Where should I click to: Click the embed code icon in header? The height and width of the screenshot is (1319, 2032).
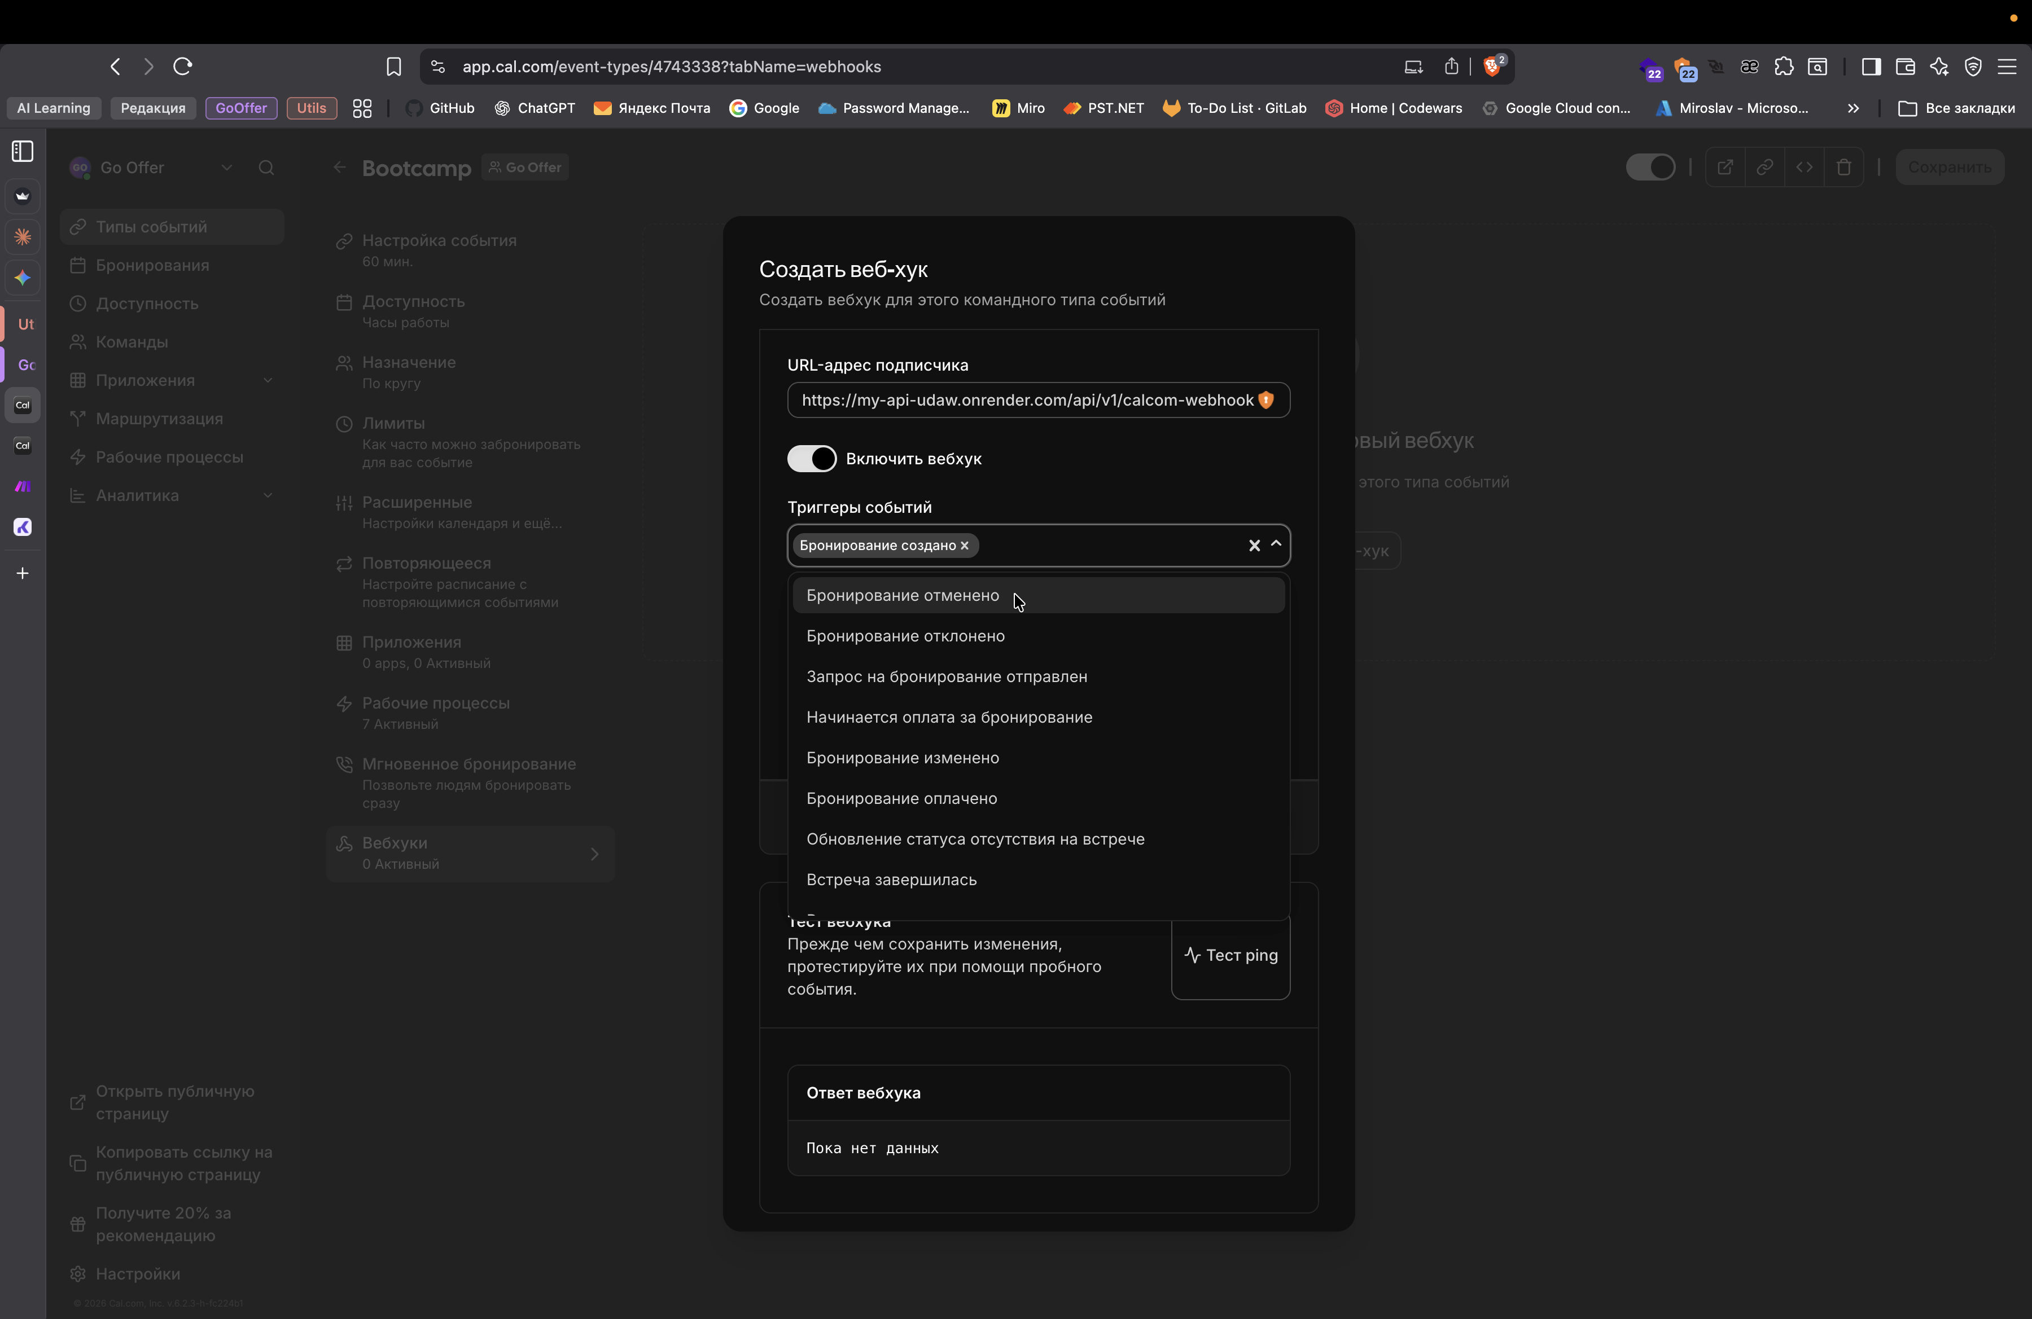click(1804, 167)
